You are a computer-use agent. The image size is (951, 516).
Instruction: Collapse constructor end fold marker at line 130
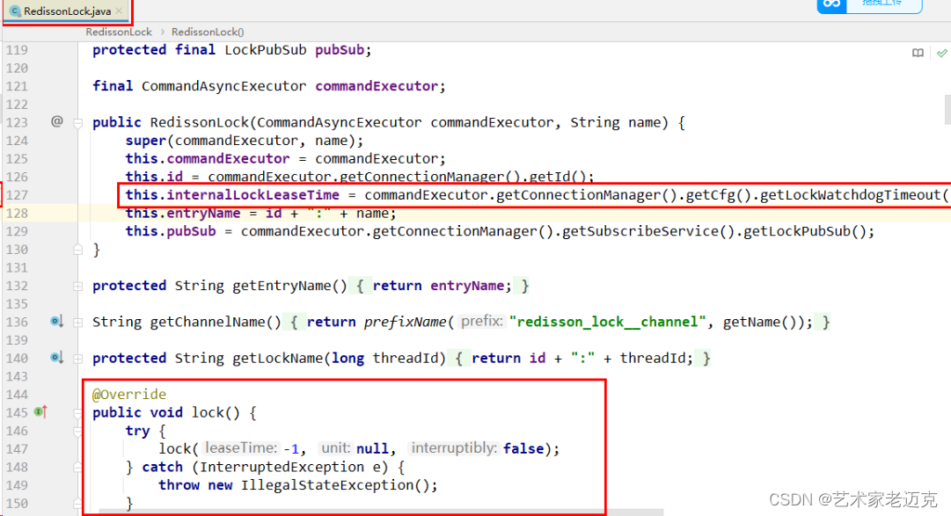click(77, 249)
